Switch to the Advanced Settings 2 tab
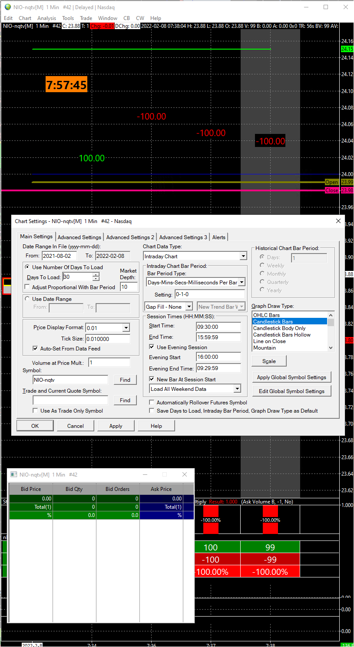354x647 pixels. click(x=130, y=237)
